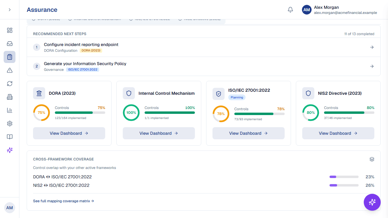This screenshot has width=388, height=218.
Task: Click the ISO/IEC 27001:2022 blue tag
Action: (82, 70)
